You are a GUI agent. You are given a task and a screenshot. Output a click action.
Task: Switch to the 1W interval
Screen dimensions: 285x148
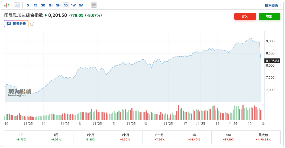click(x=73, y=5)
